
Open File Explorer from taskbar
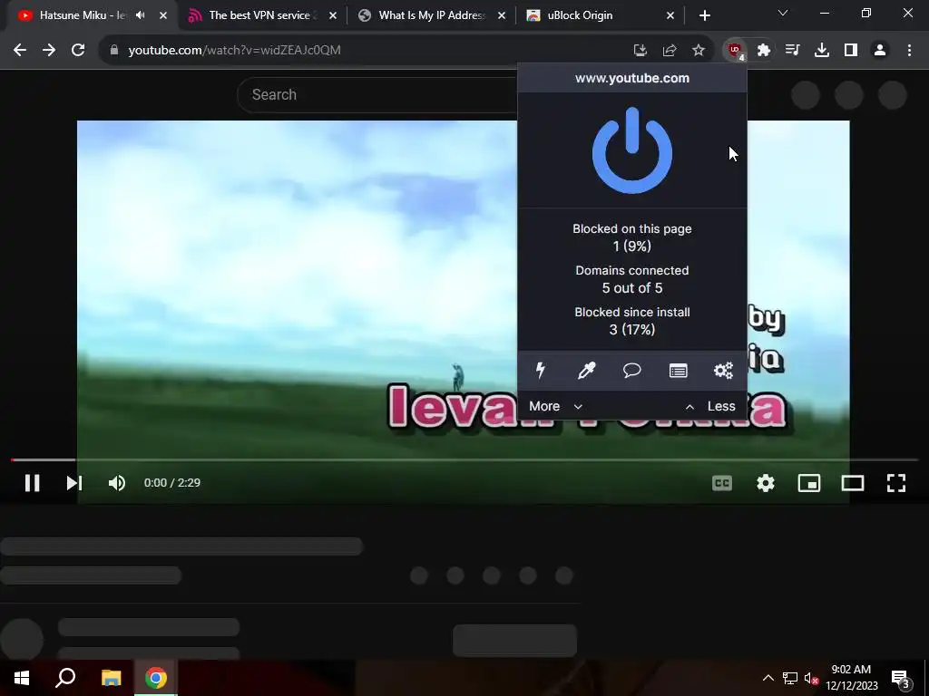tap(111, 678)
